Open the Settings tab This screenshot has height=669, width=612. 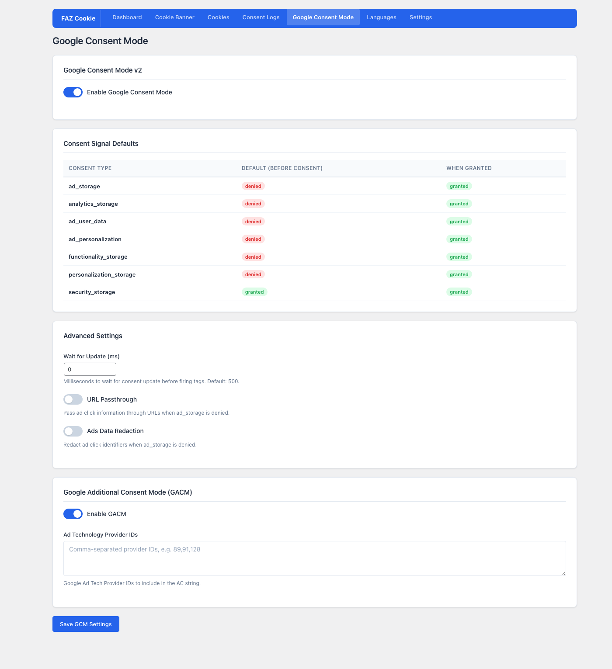pos(421,17)
